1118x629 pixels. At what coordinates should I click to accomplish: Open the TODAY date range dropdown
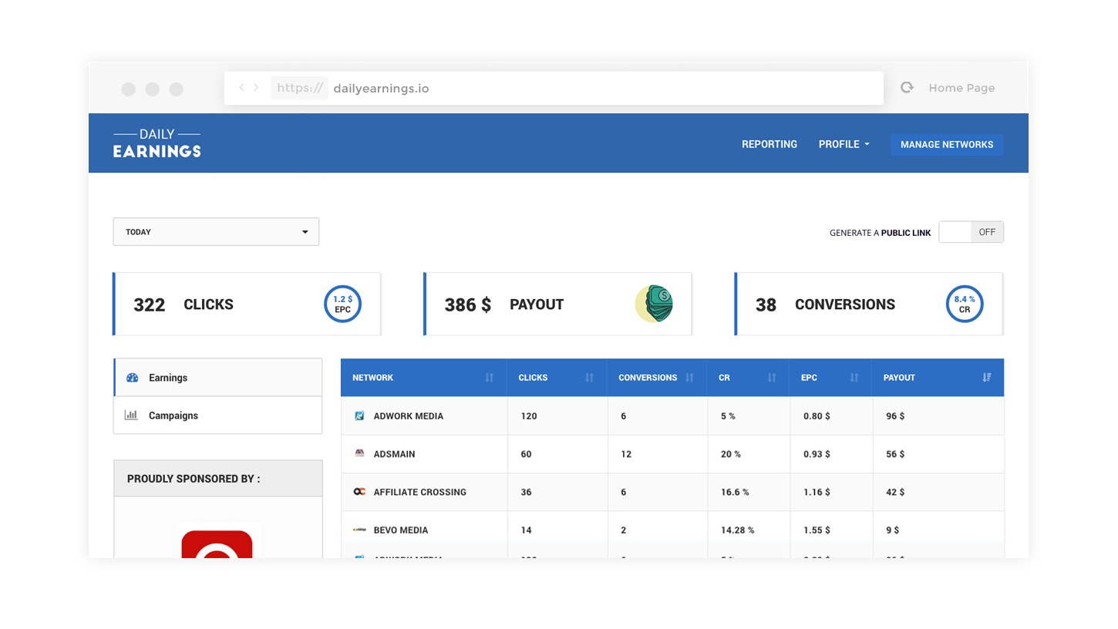pyautogui.click(x=216, y=231)
